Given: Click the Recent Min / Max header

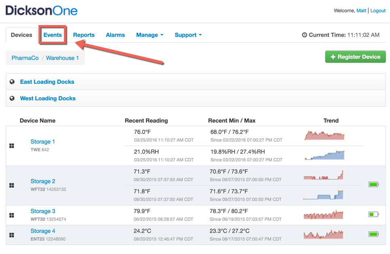Looking at the screenshot, I should coord(232,121).
